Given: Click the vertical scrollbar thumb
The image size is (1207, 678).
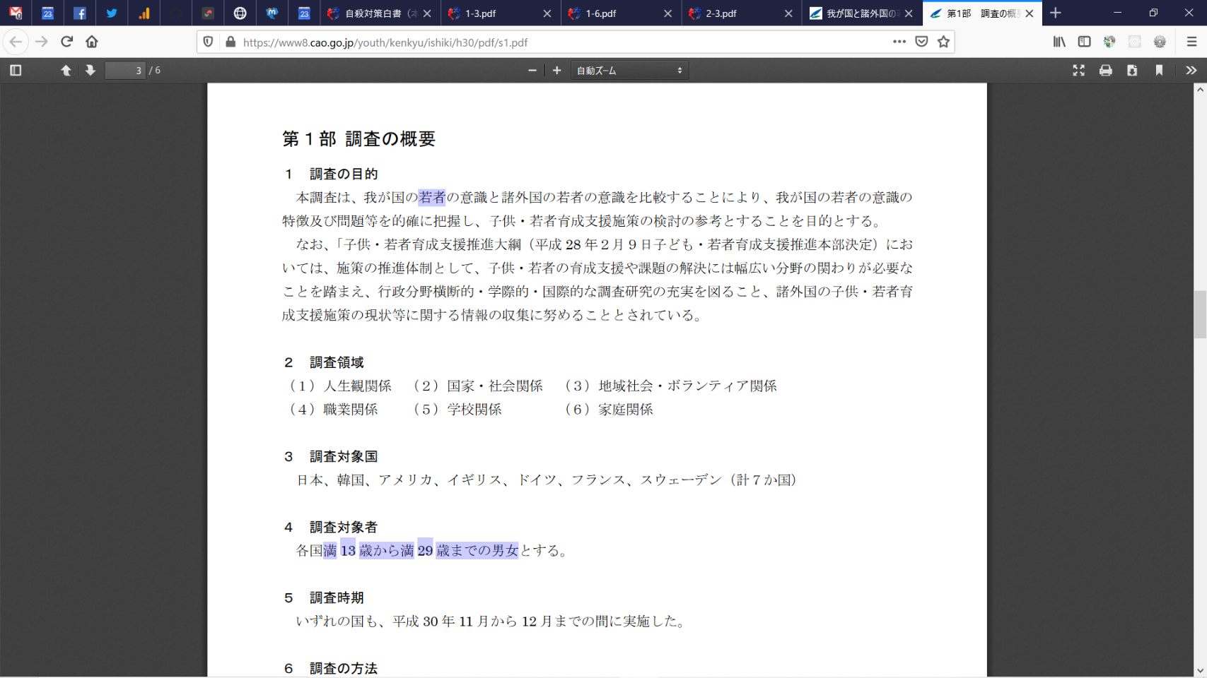Looking at the screenshot, I should (1200, 314).
